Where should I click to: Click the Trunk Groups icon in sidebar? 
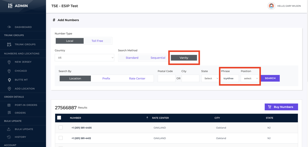pyautogui.click(x=9, y=44)
